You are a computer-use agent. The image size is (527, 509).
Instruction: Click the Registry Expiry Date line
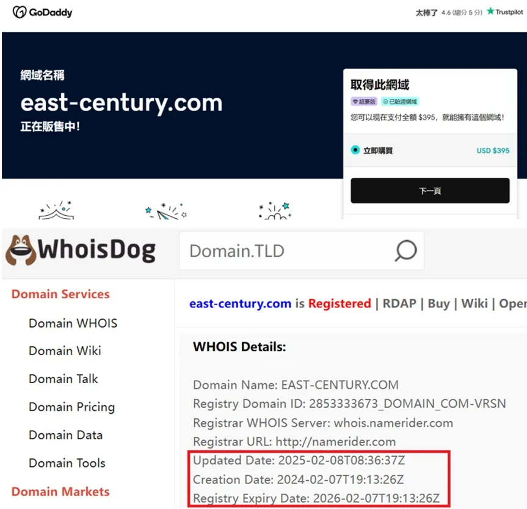click(316, 498)
